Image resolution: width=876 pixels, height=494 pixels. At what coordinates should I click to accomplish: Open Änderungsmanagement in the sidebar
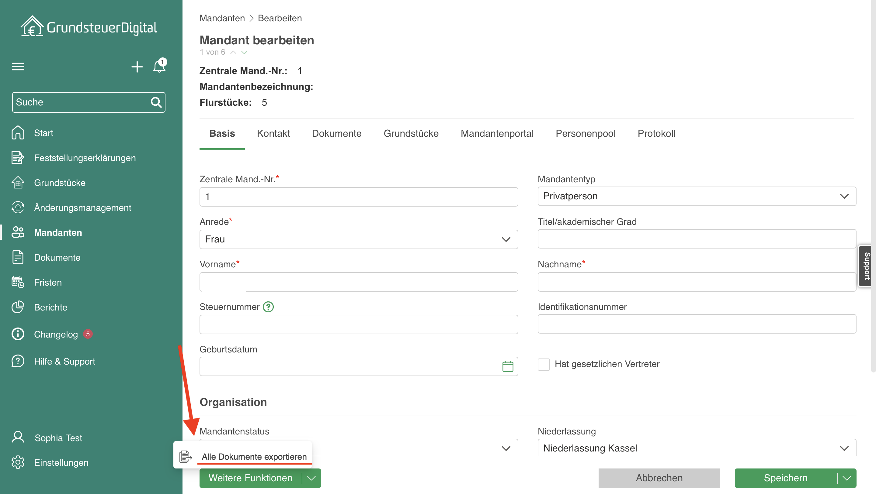pos(82,208)
